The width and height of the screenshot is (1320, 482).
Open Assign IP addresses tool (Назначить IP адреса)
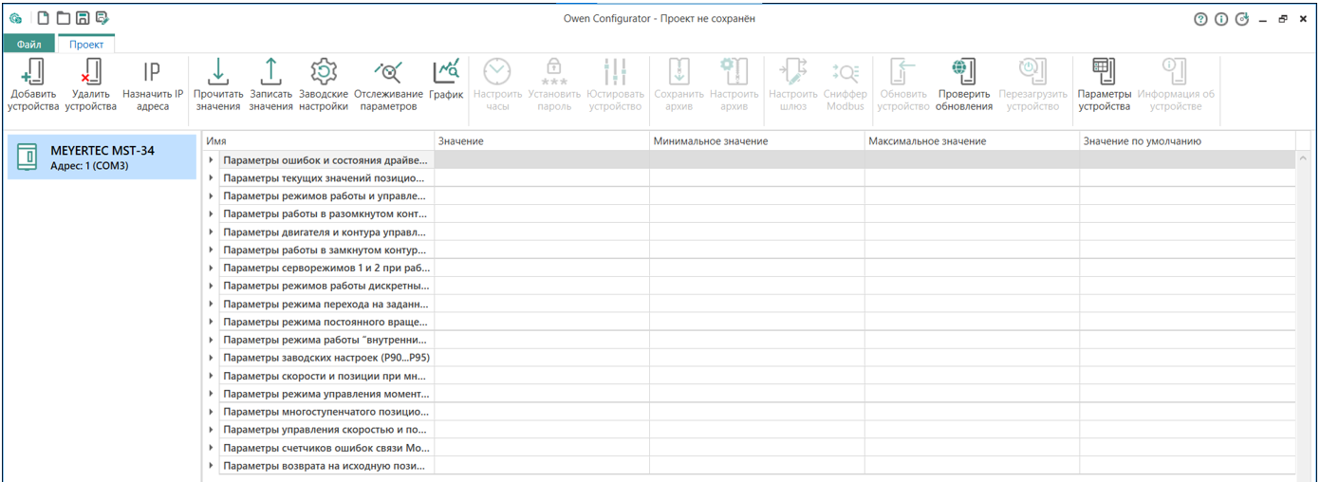pyautogui.click(x=152, y=73)
